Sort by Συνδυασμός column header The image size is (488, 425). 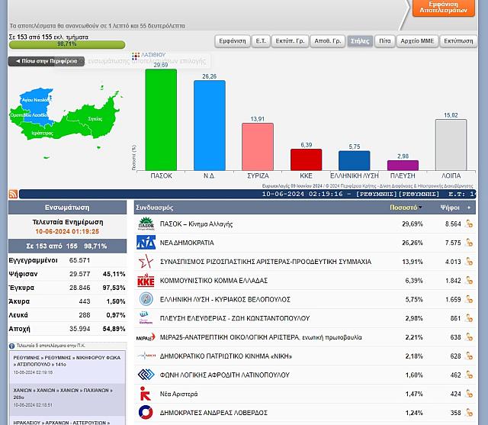(155, 208)
